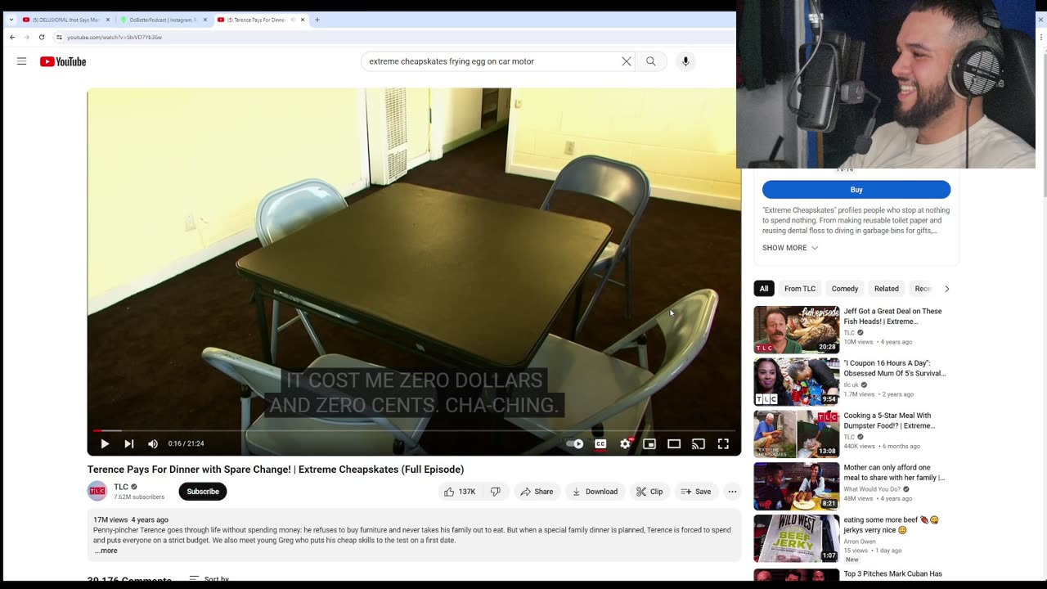1047x589 pixels.
Task: Open the tab search dropdown arrow
Action: click(x=11, y=20)
